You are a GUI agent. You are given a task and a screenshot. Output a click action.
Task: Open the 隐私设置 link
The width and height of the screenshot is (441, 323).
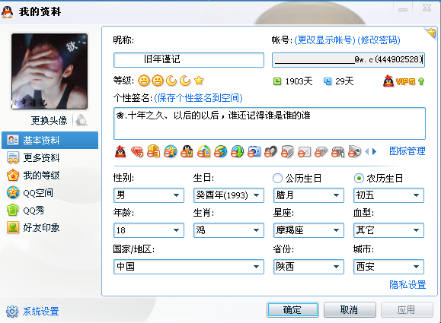[x=407, y=284]
